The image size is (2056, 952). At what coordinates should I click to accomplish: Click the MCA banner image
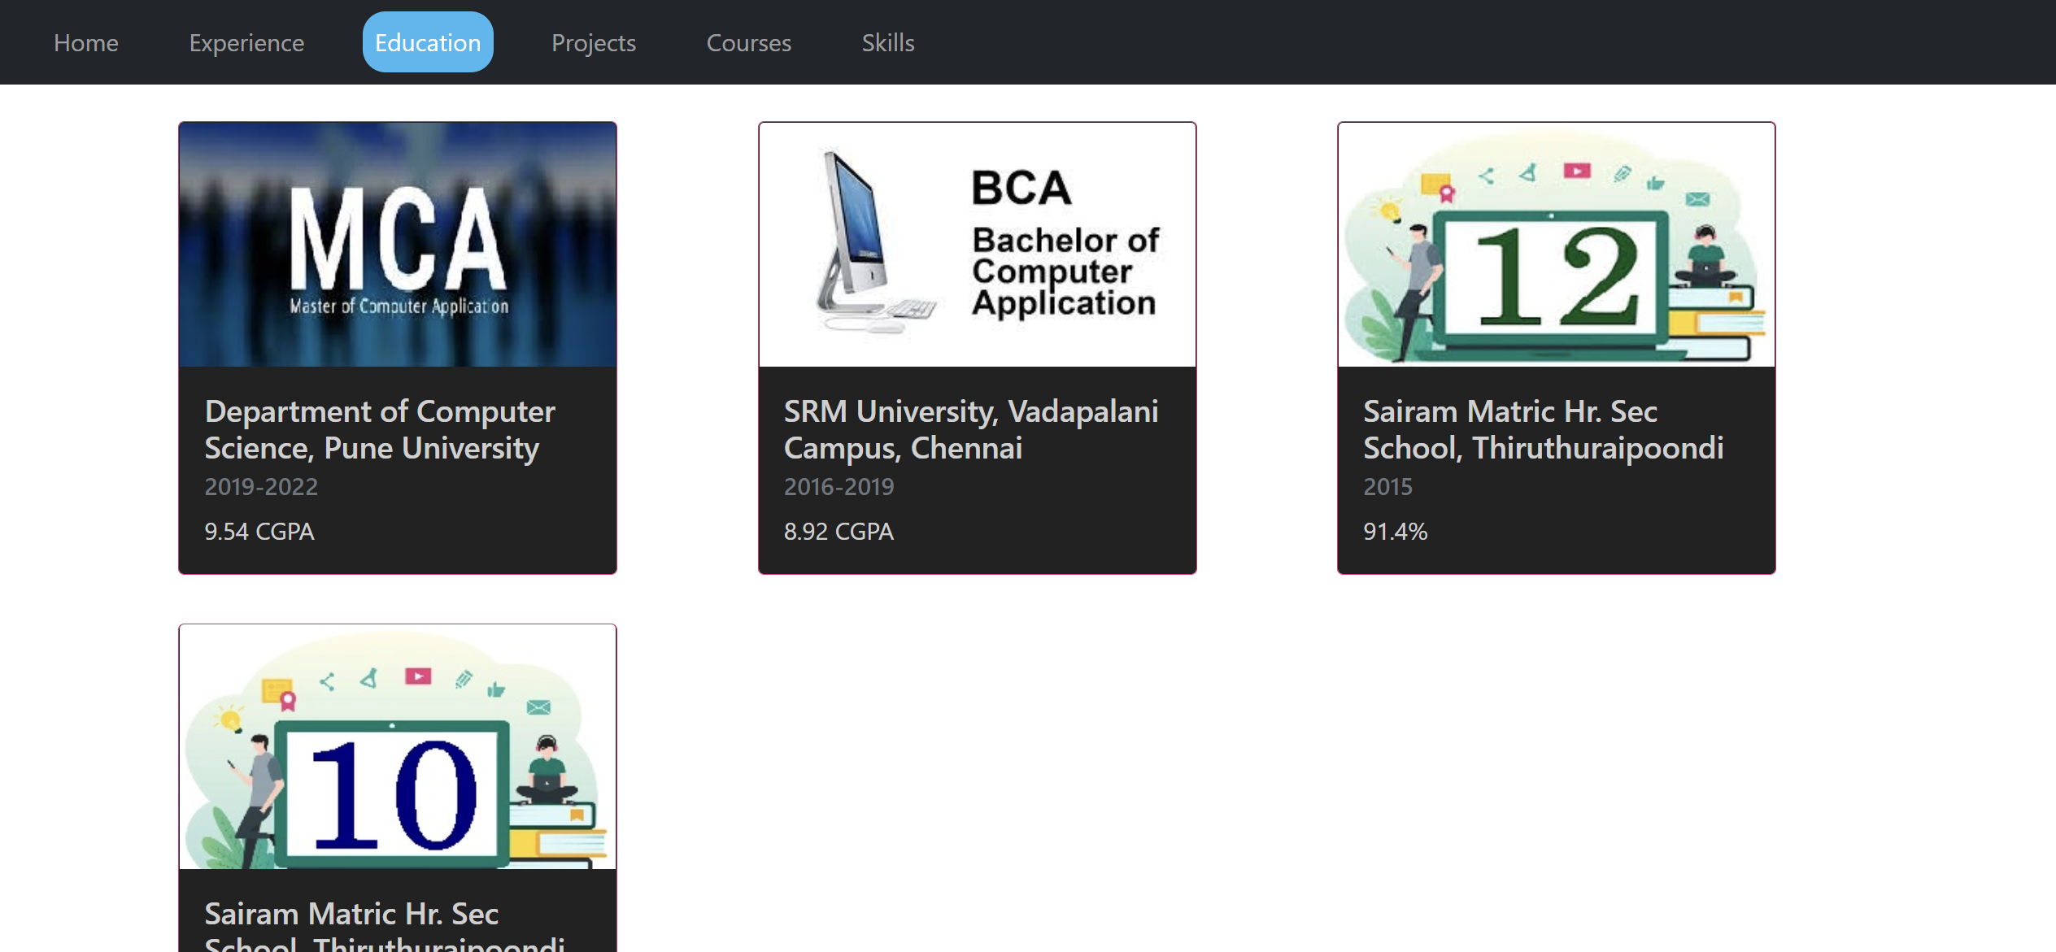(398, 245)
